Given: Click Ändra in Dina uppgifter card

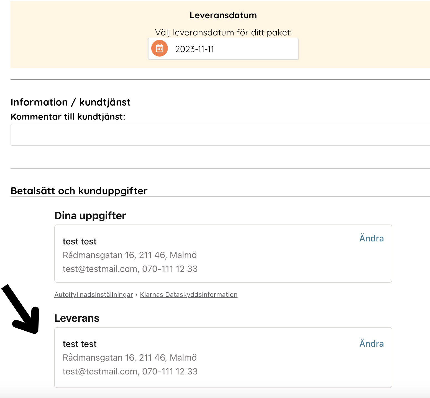Looking at the screenshot, I should point(371,238).
